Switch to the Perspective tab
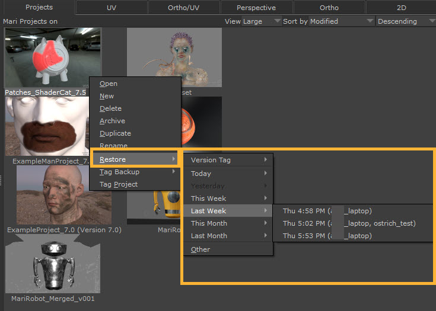 pos(256,8)
